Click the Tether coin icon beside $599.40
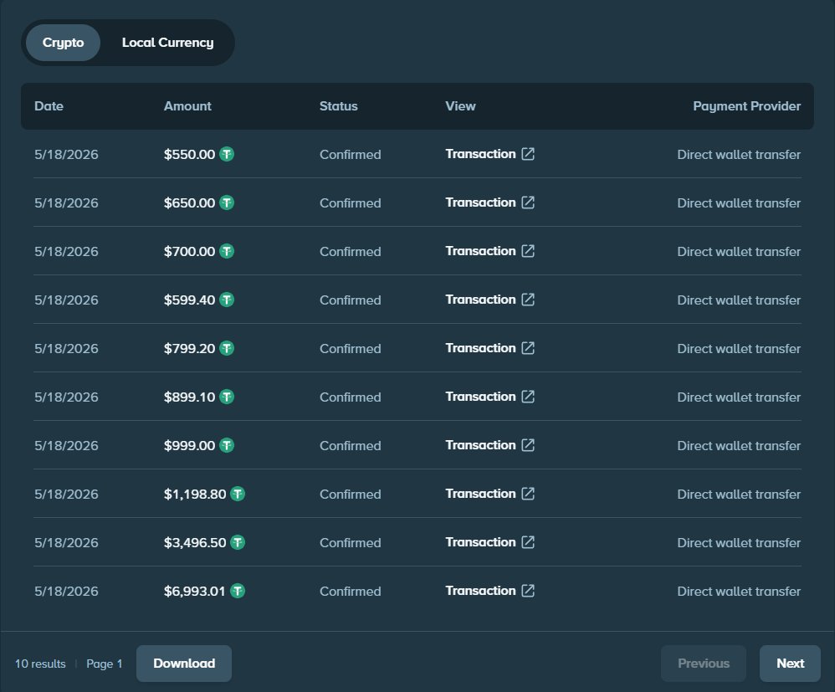The image size is (835, 692). coord(227,300)
